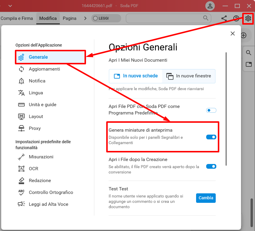Maximize the Soda PDF window
The width and height of the screenshot is (255, 231).
[x=237, y=6]
